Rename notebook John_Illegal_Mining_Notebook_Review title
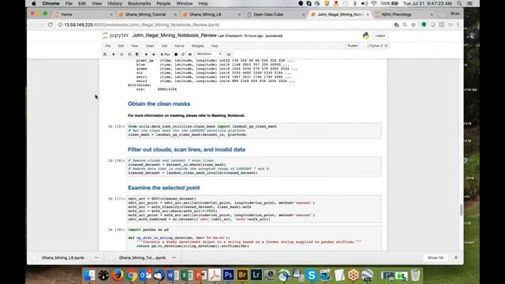505x284 pixels. tap(174, 35)
